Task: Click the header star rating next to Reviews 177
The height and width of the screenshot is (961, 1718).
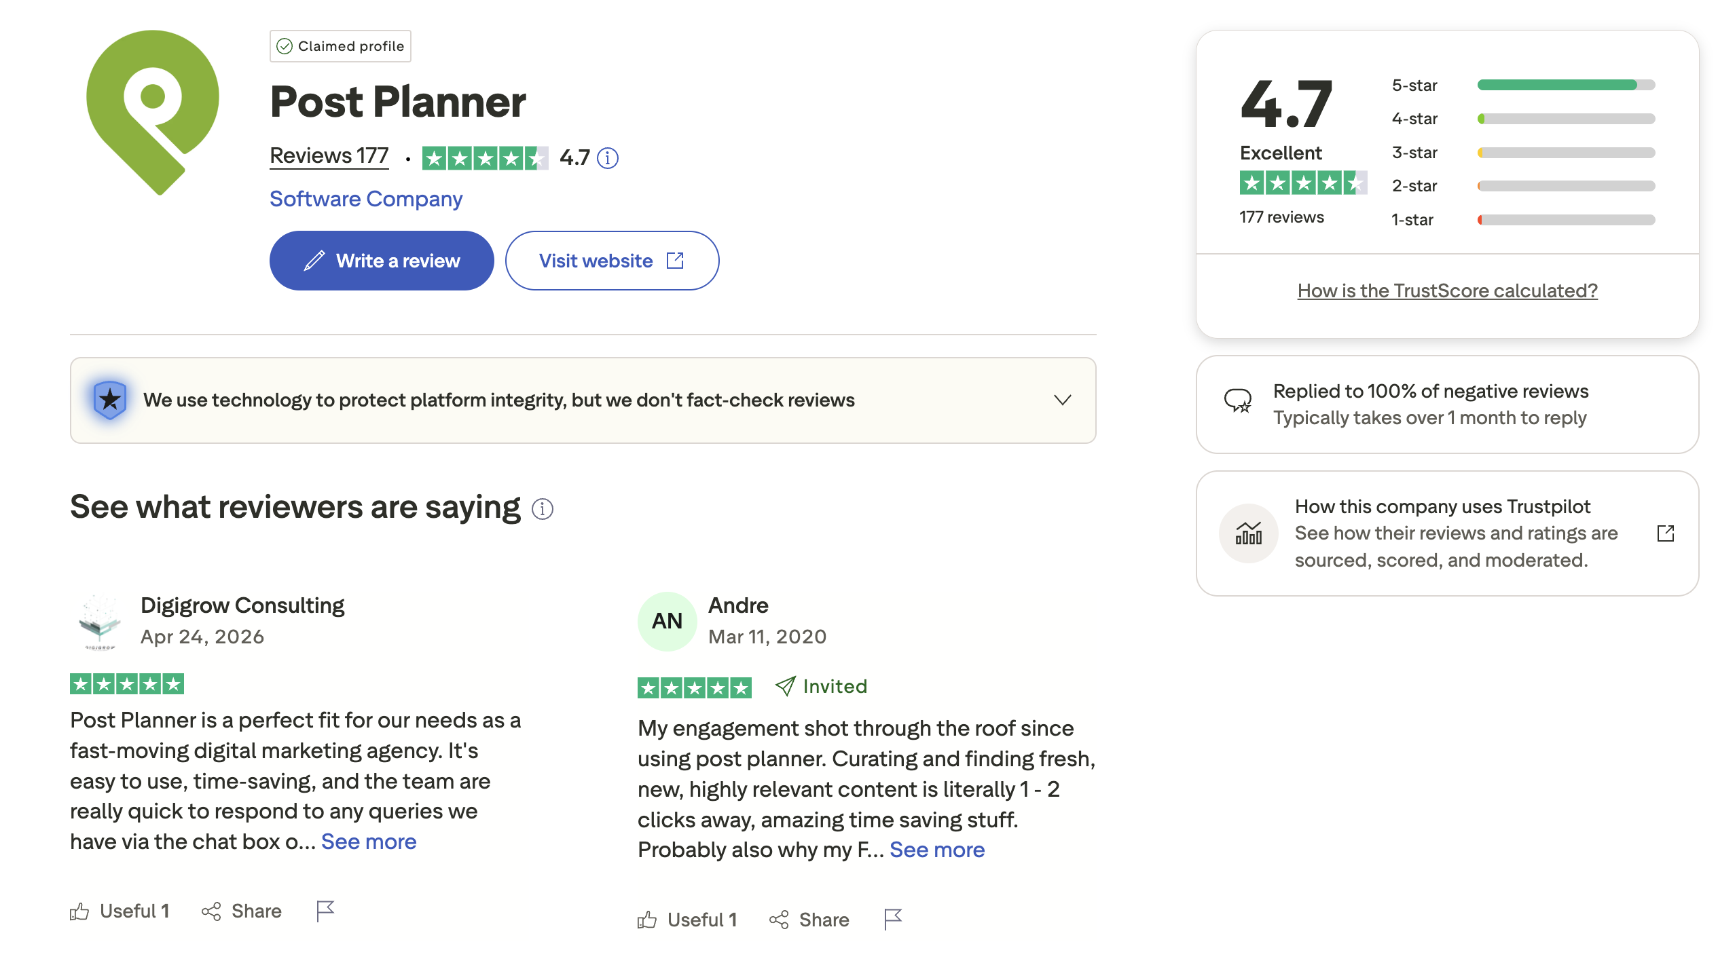Action: (485, 158)
